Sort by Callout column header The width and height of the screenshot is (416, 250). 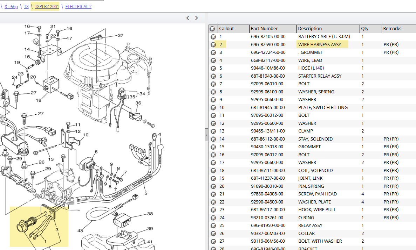click(x=233, y=29)
